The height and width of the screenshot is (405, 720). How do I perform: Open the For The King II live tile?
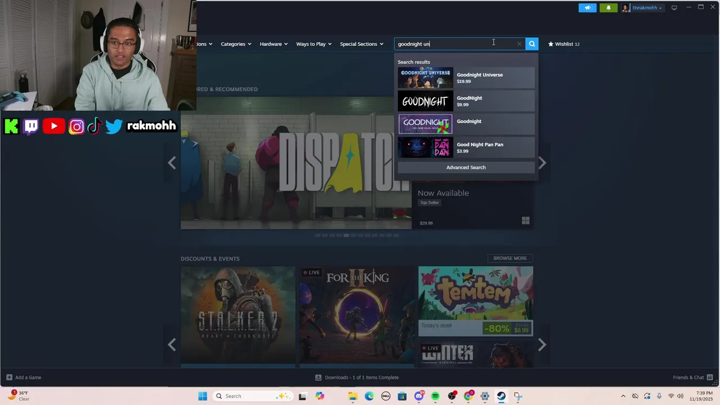[x=357, y=316]
